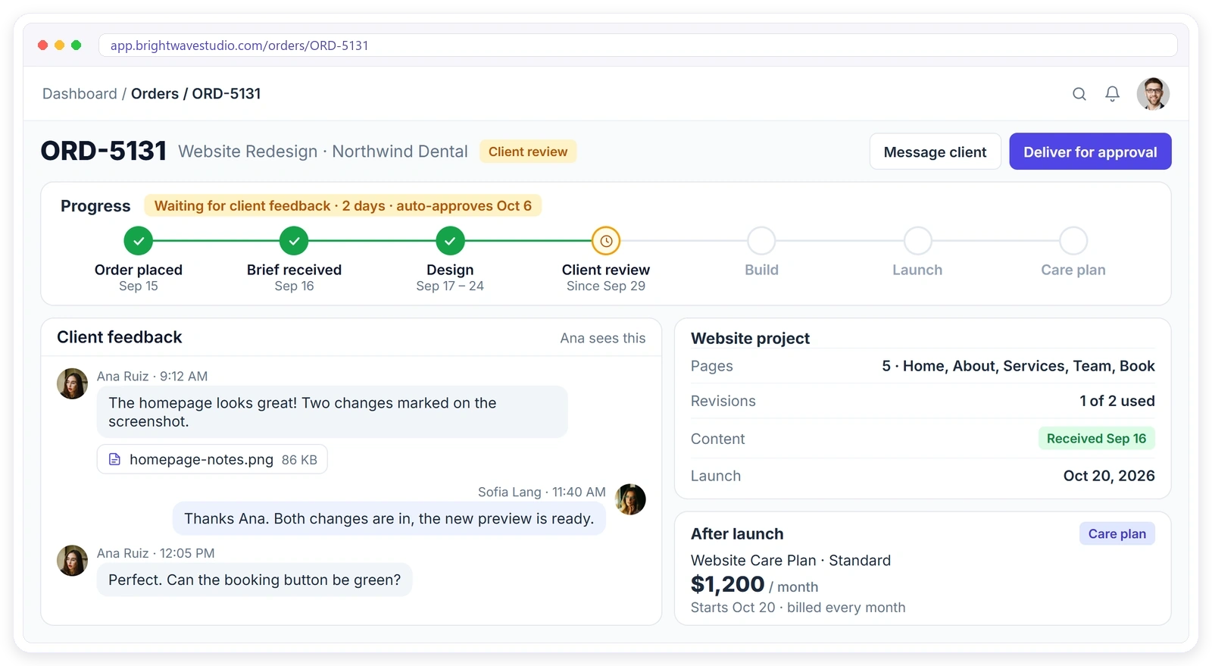
Task: Select the Client review clock step
Action: [x=606, y=241]
